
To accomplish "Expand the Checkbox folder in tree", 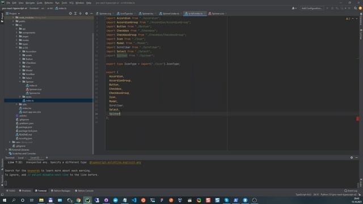I will pyautogui.click(x=20, y=63).
